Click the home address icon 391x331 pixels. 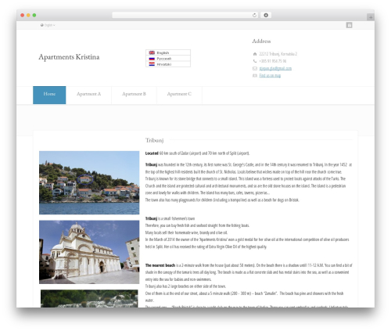[x=255, y=54]
